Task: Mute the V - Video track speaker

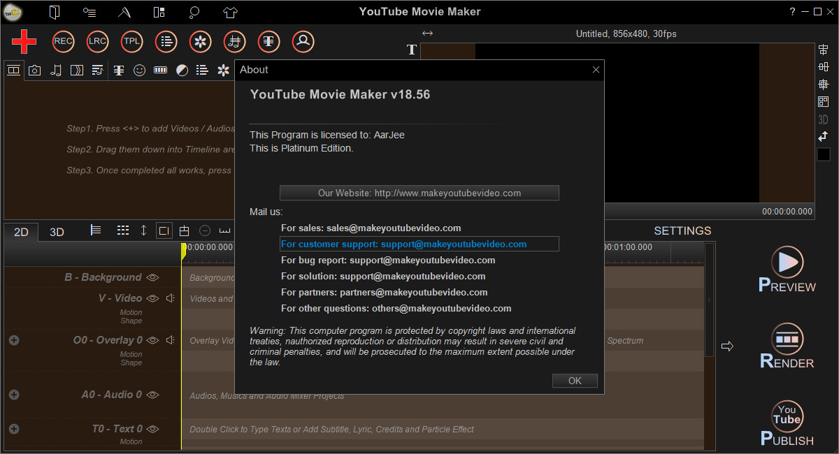Action: pos(170,298)
